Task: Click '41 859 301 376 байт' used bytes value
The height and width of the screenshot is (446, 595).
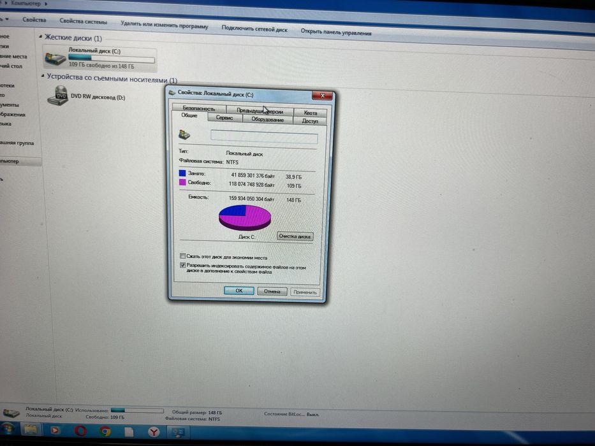Action: [x=253, y=176]
